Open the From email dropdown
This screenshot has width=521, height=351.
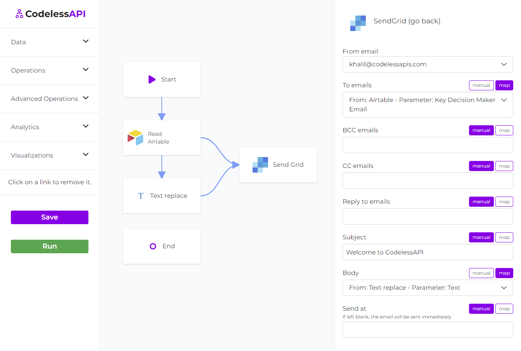click(428, 64)
